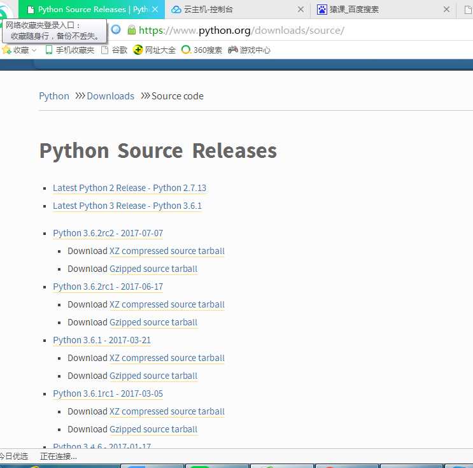
Task: Click the green padlock security icon
Action: (132, 30)
